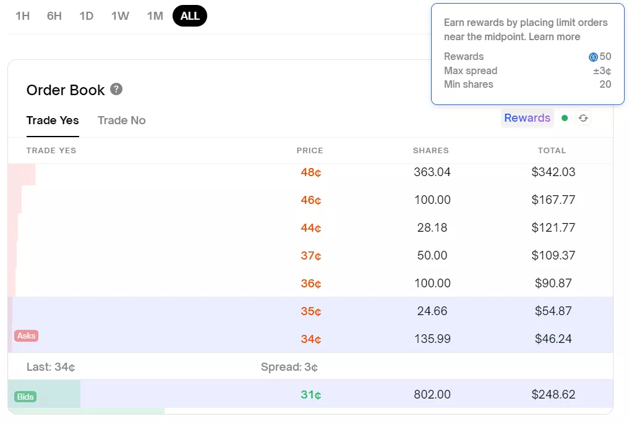Select the 34¢ ask price row
This screenshot has width=629, height=422.
pyautogui.click(x=310, y=339)
